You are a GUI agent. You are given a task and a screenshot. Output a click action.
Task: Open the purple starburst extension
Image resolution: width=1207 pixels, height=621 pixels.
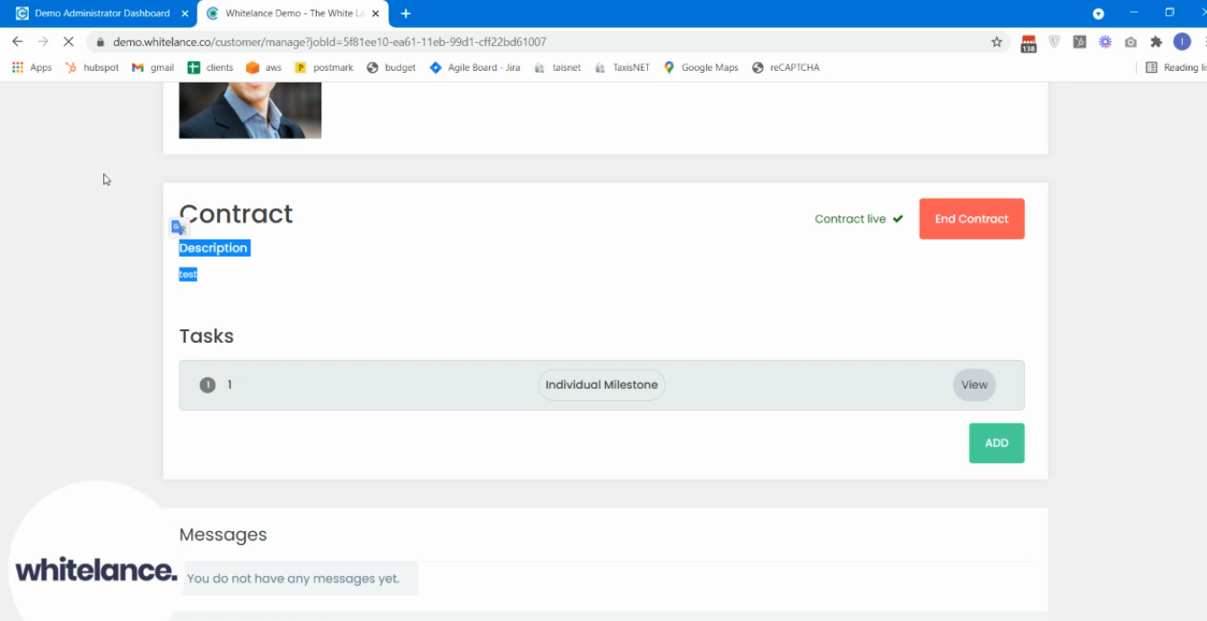1105,41
